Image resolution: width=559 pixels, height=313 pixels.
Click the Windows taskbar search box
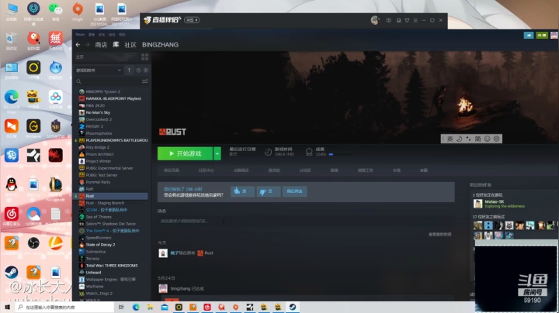65,307
